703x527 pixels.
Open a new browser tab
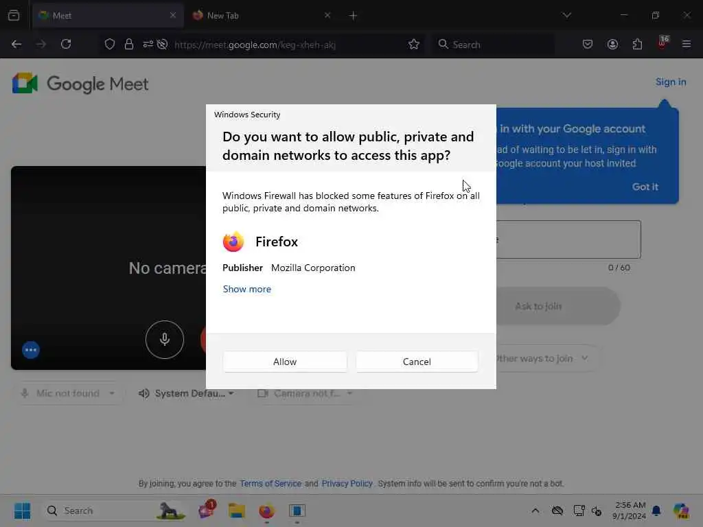point(354,16)
